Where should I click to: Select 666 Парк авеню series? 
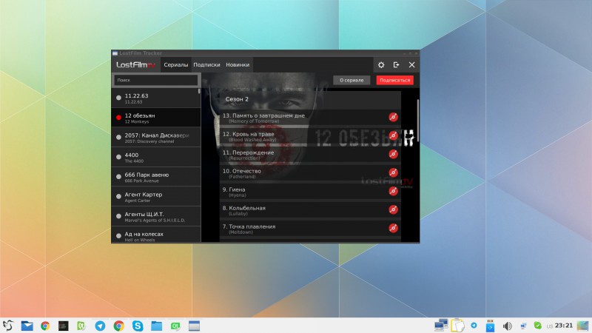click(x=156, y=177)
